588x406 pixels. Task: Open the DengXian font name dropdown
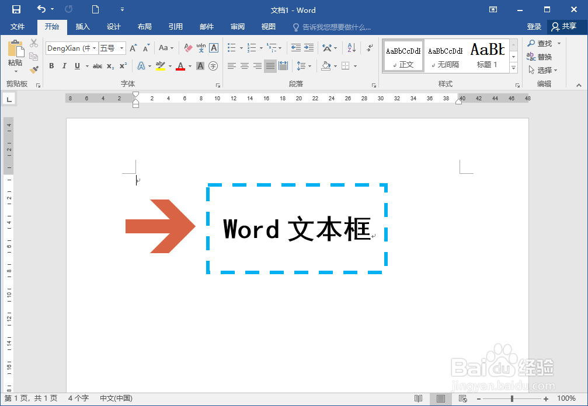[95, 48]
